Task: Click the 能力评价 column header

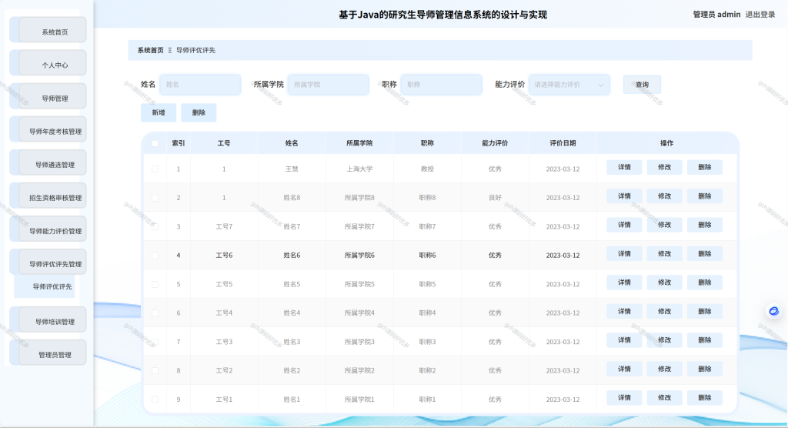Action: coord(495,143)
